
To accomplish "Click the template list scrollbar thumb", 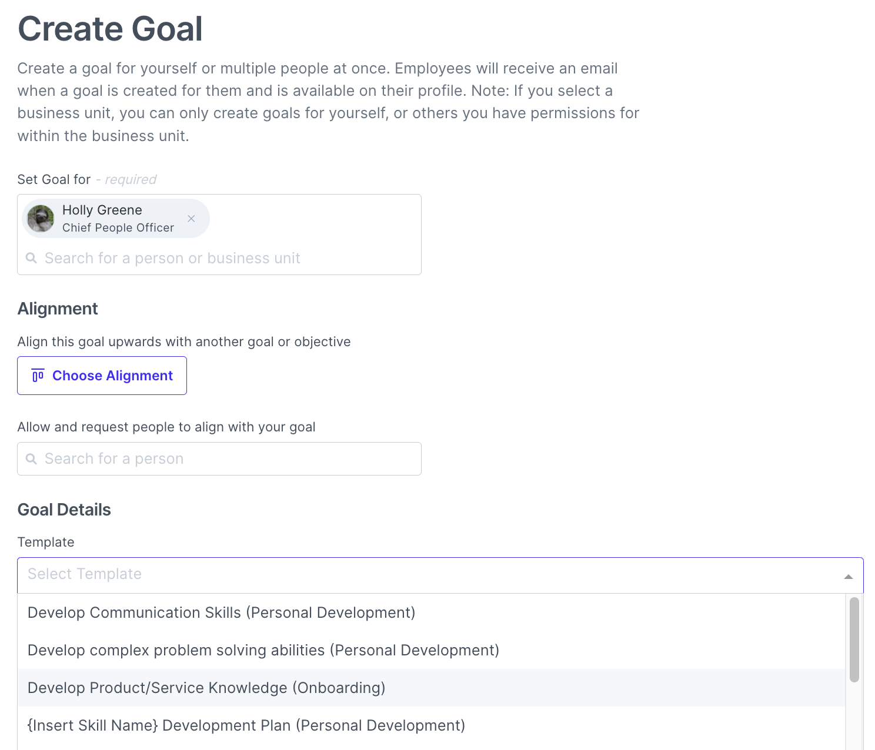I will click(x=854, y=639).
